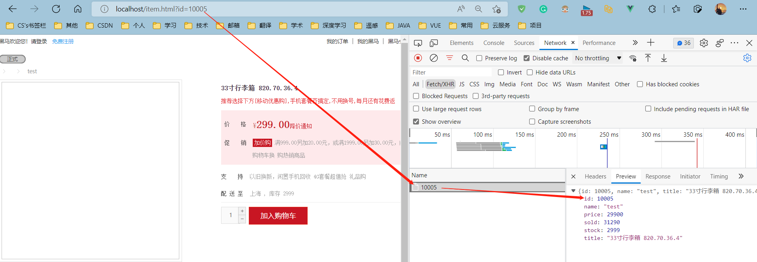Enable Use large request rows
This screenshot has height=262, width=757.
pos(416,109)
